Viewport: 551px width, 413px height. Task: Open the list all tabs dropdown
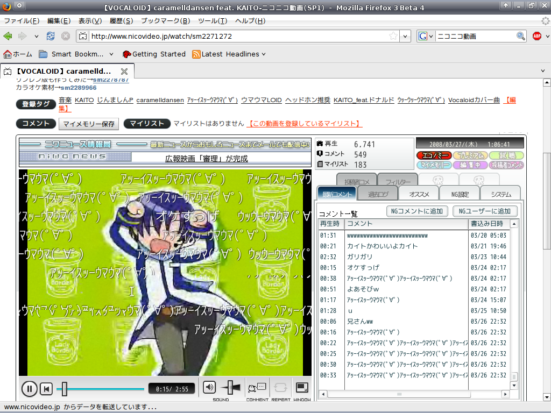pos(543,71)
